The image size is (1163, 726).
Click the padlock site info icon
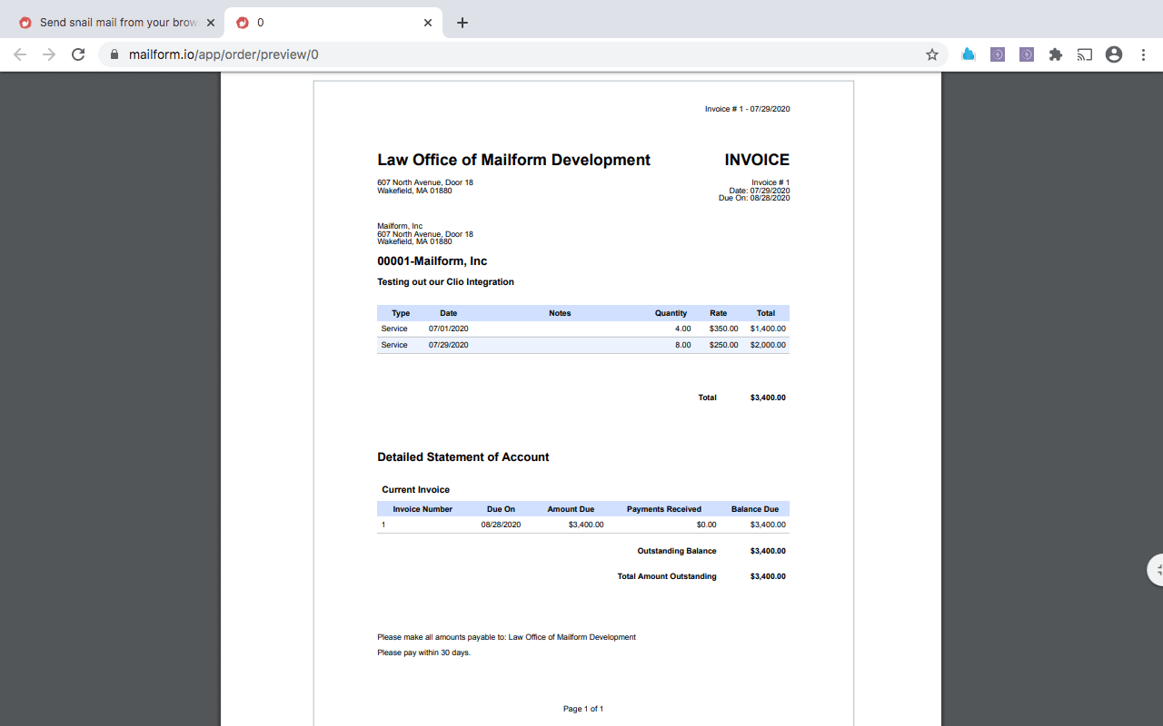click(114, 54)
